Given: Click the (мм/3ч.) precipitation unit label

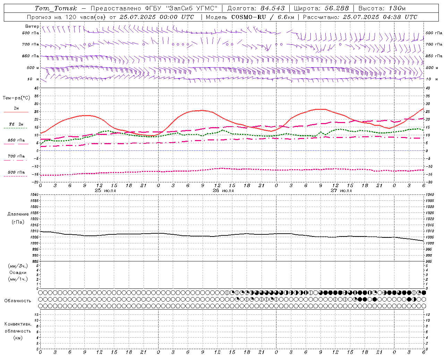Looking at the screenshot, I should click(18, 266).
